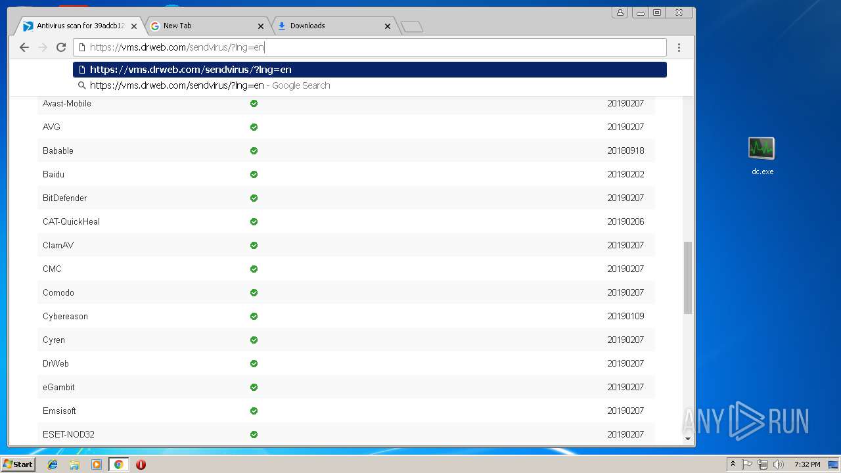841x473 pixels.
Task: Click the red Opera taskbar icon
Action: pyautogui.click(x=141, y=464)
